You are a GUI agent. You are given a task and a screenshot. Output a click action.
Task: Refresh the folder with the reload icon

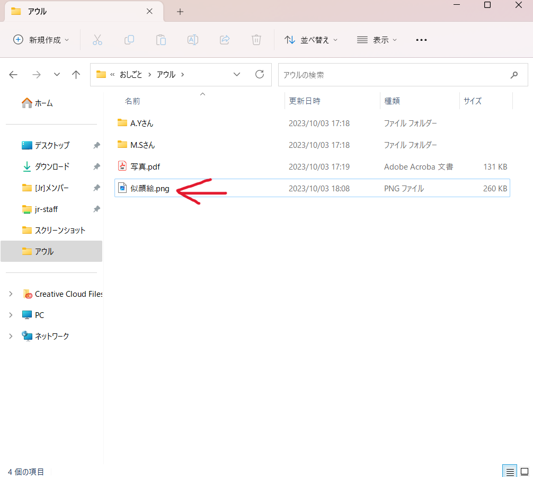pyautogui.click(x=260, y=75)
